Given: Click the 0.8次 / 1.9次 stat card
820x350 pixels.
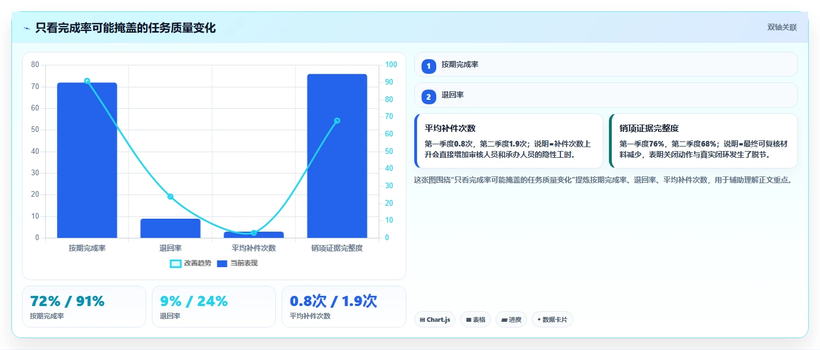Looking at the screenshot, I should (344, 307).
